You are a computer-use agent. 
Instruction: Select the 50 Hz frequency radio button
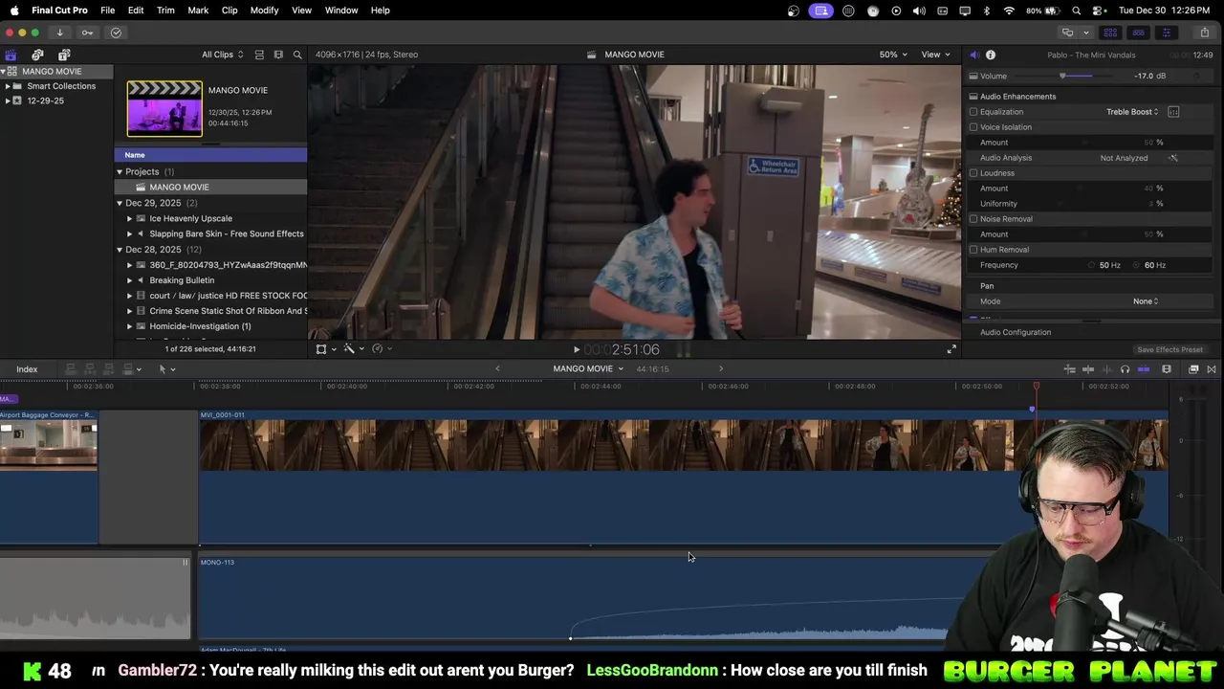[x=1092, y=265]
